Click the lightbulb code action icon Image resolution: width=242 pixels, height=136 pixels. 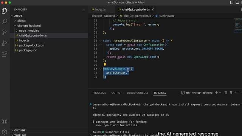[105, 65]
